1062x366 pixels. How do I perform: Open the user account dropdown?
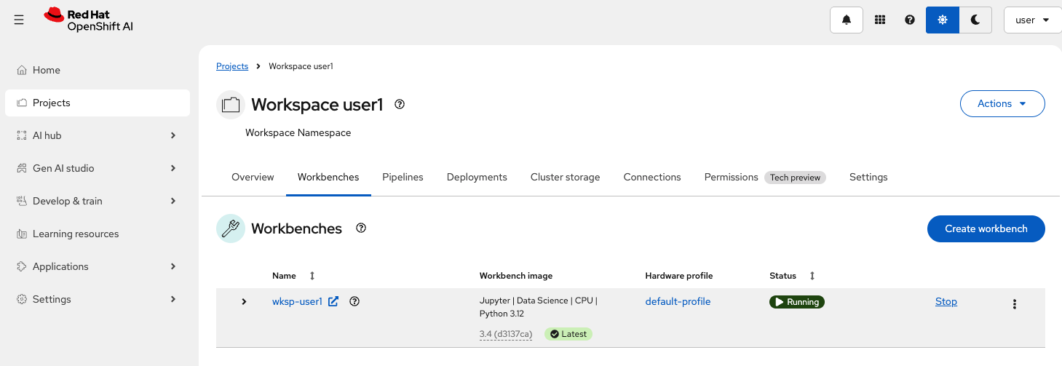pos(1032,20)
